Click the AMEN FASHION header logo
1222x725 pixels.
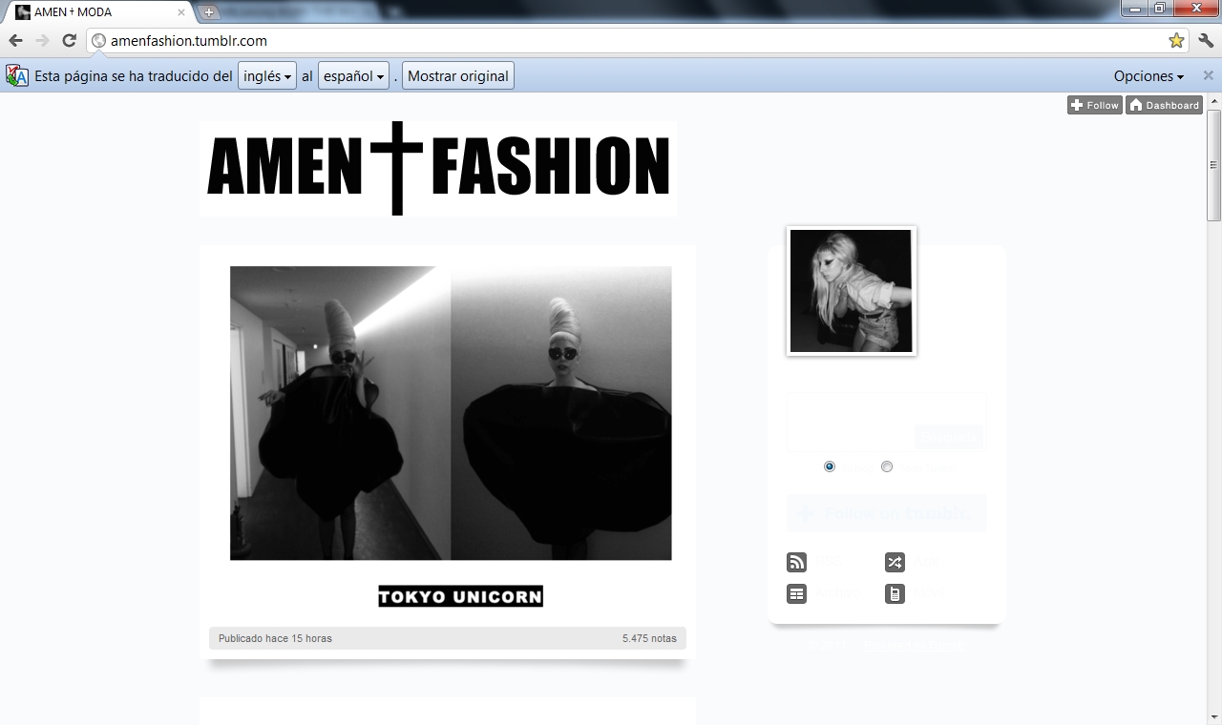(438, 168)
